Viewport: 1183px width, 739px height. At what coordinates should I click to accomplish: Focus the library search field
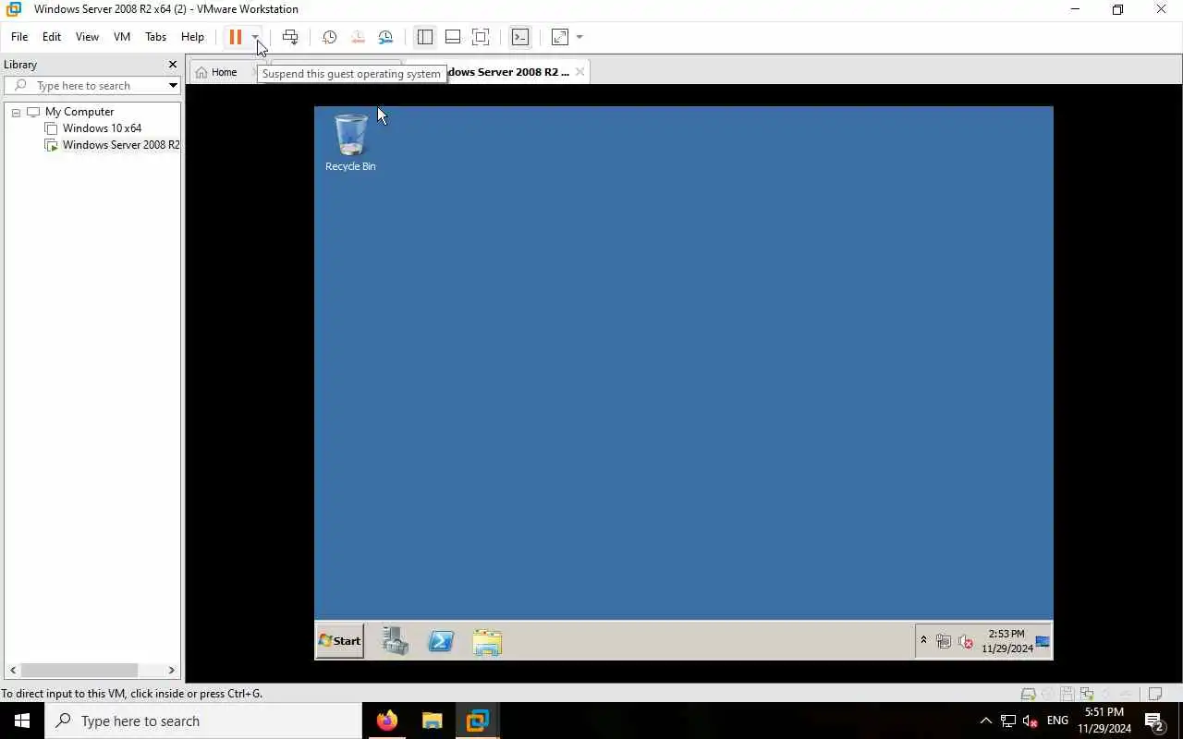click(92, 86)
